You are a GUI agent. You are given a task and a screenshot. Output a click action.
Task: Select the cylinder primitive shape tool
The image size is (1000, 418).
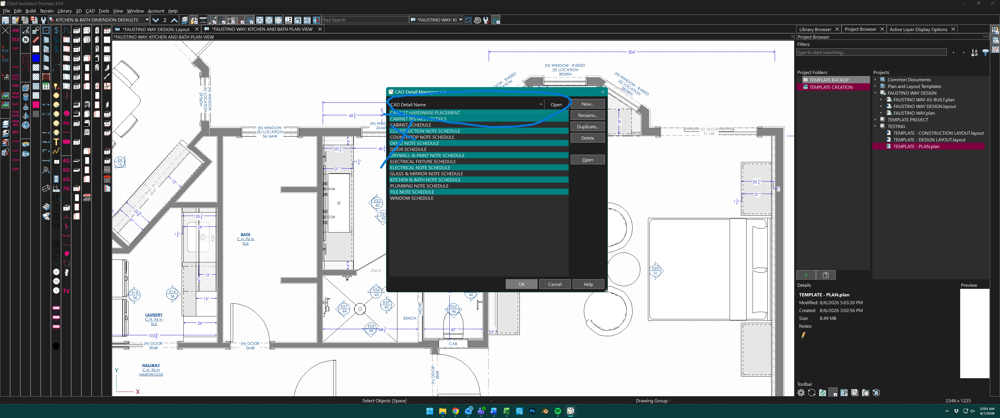[26, 97]
